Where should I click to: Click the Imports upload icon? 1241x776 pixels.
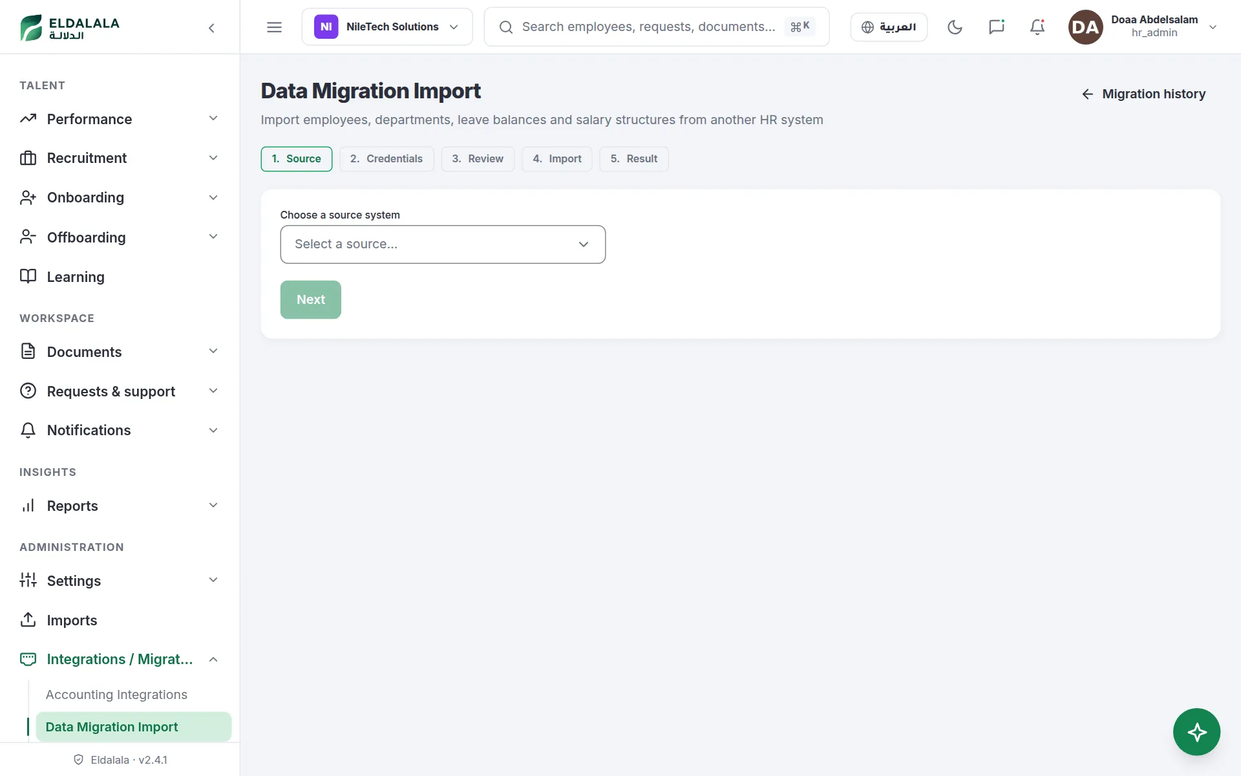click(28, 620)
